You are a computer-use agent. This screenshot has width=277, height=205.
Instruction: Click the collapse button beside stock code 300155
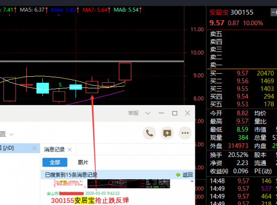(x=274, y=13)
